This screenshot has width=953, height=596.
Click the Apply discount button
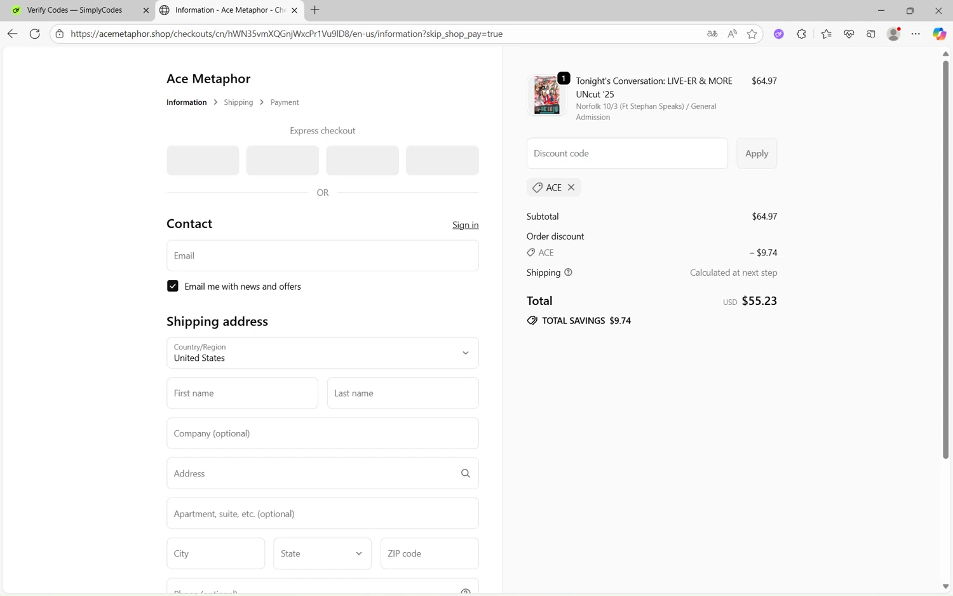(x=757, y=153)
